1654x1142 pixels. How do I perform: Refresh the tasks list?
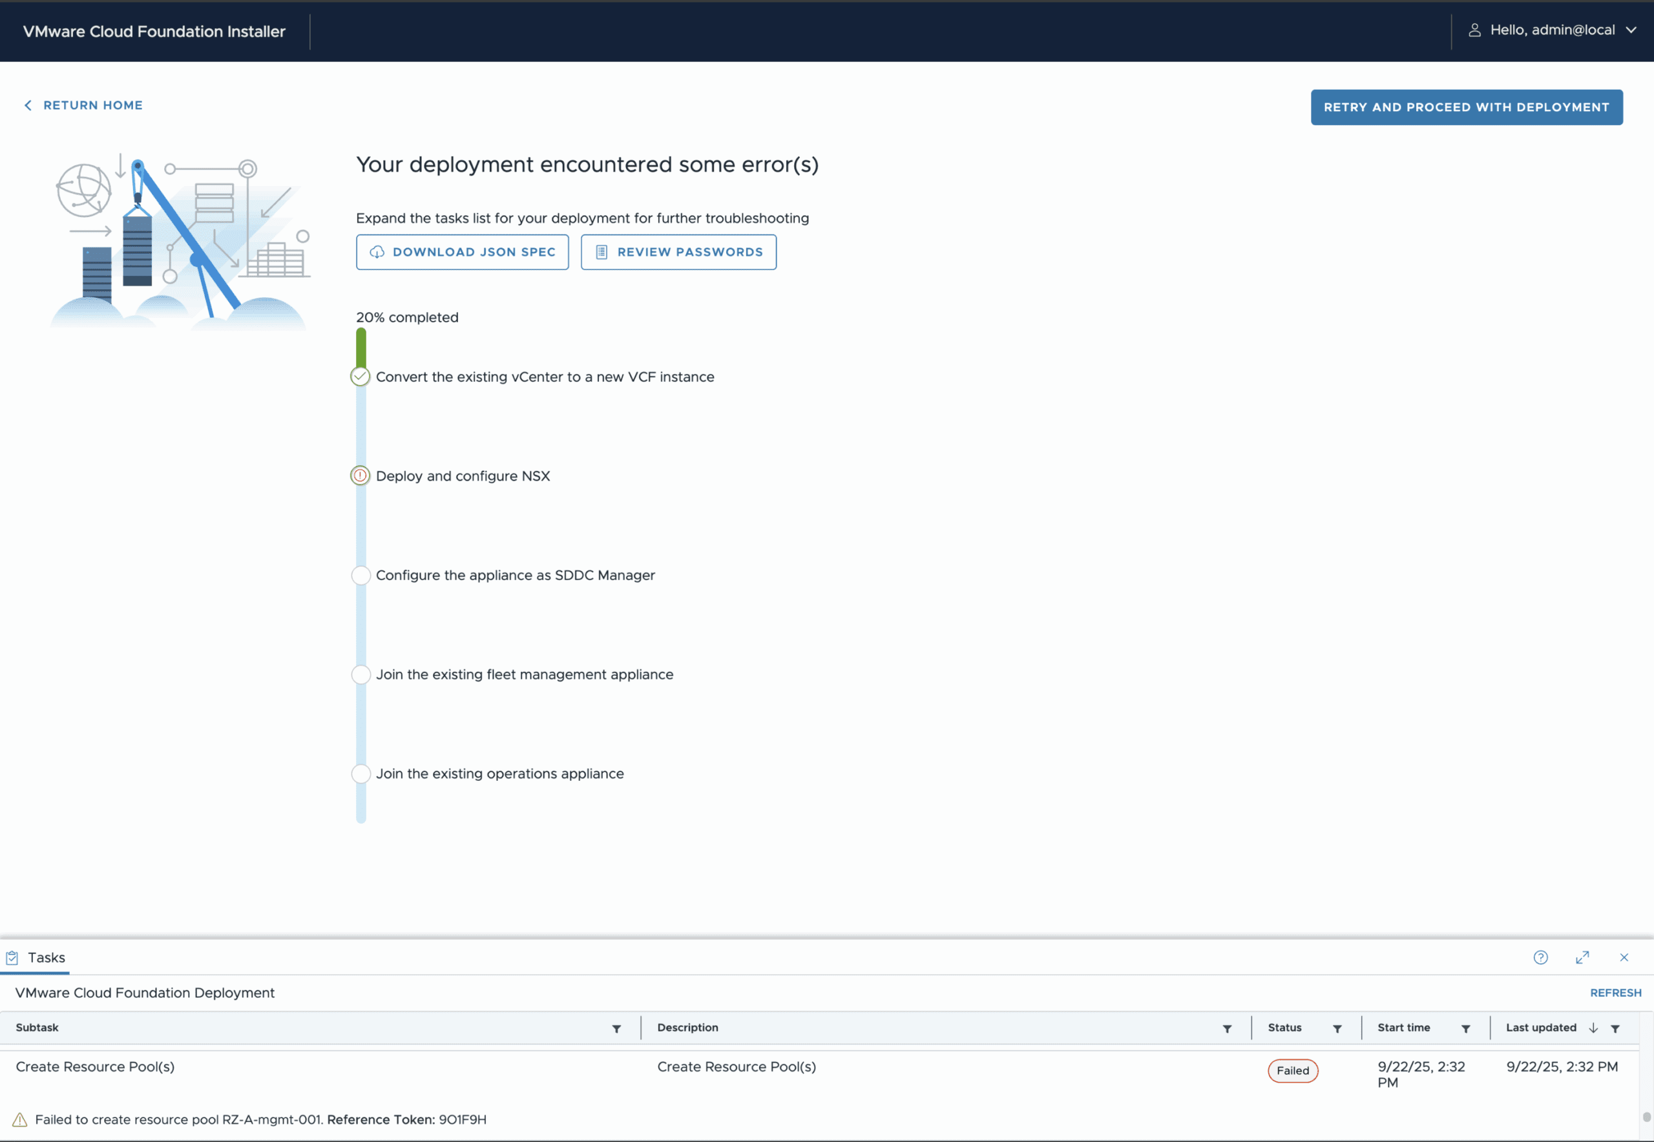(1615, 992)
